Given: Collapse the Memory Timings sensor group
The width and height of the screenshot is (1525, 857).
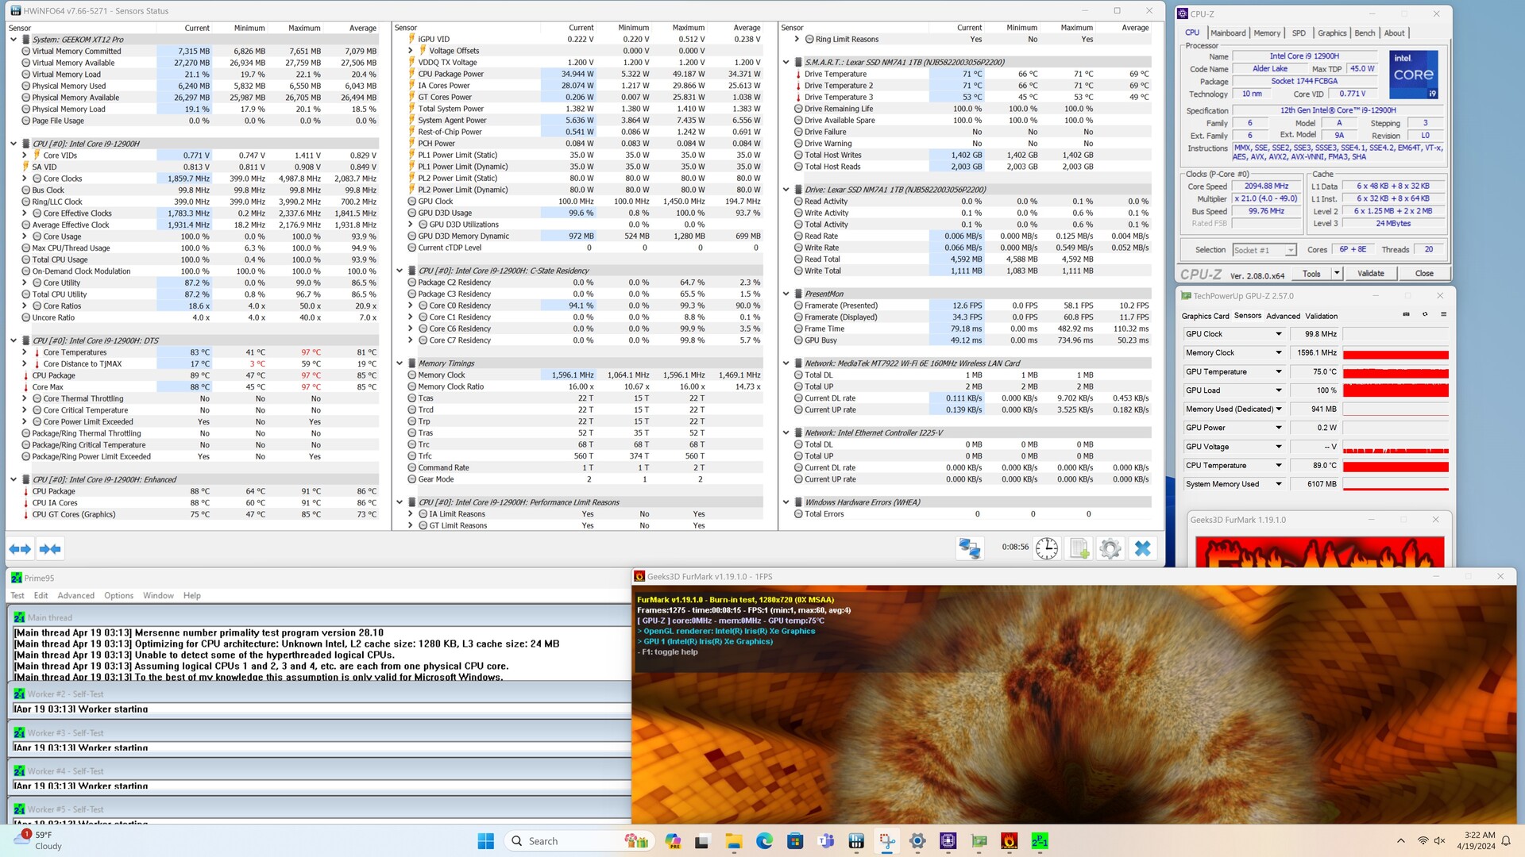Looking at the screenshot, I should pyautogui.click(x=400, y=363).
